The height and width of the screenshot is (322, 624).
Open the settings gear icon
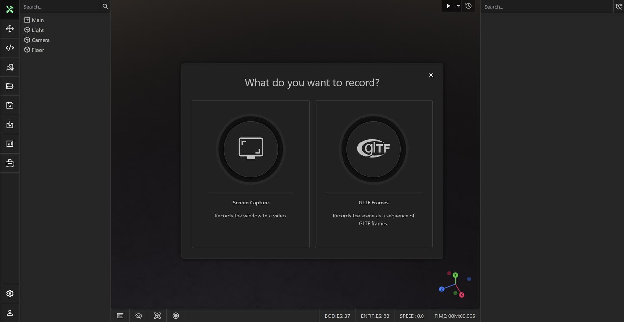(x=10, y=293)
